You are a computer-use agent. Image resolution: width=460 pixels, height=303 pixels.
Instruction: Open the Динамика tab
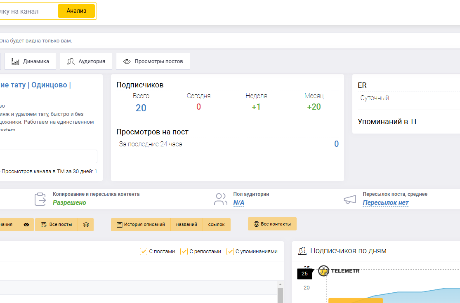coord(30,61)
